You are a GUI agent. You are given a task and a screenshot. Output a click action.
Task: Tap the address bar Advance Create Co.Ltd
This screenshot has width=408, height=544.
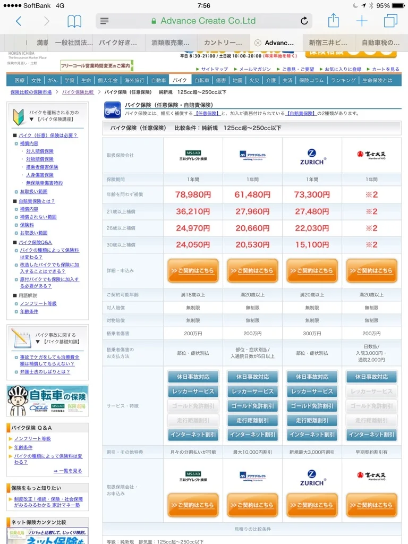point(204,21)
